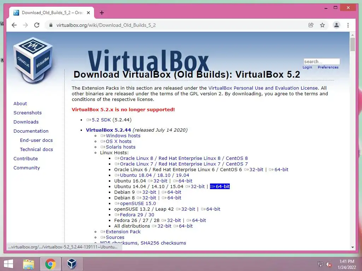Click highlighted Ubuntu 14.04 64-bit link

point(220,186)
